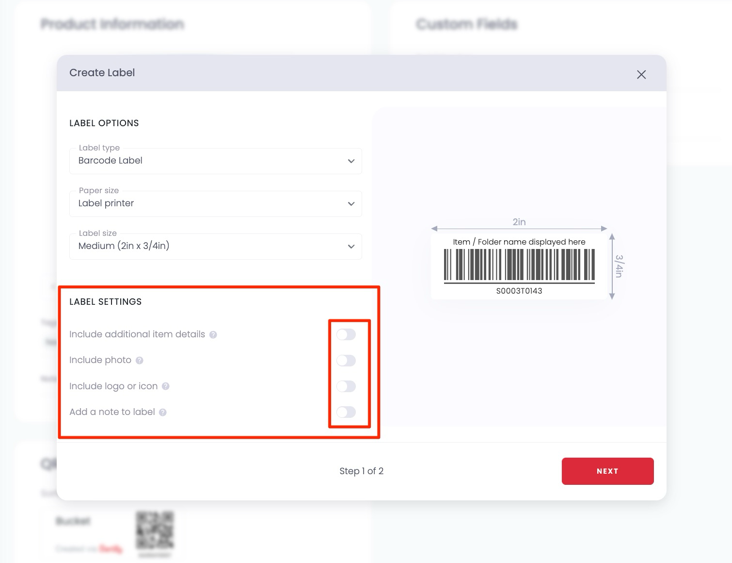
Task: Click help icon beside "Include photo"
Action: (139, 360)
